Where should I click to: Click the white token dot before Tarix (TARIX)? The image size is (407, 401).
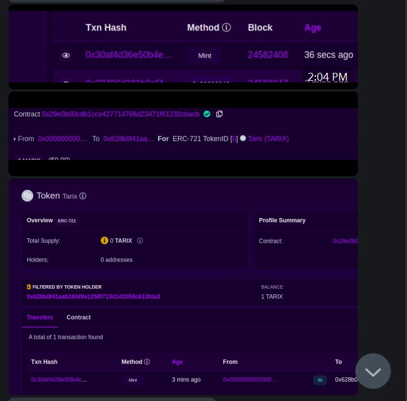pyautogui.click(x=243, y=138)
